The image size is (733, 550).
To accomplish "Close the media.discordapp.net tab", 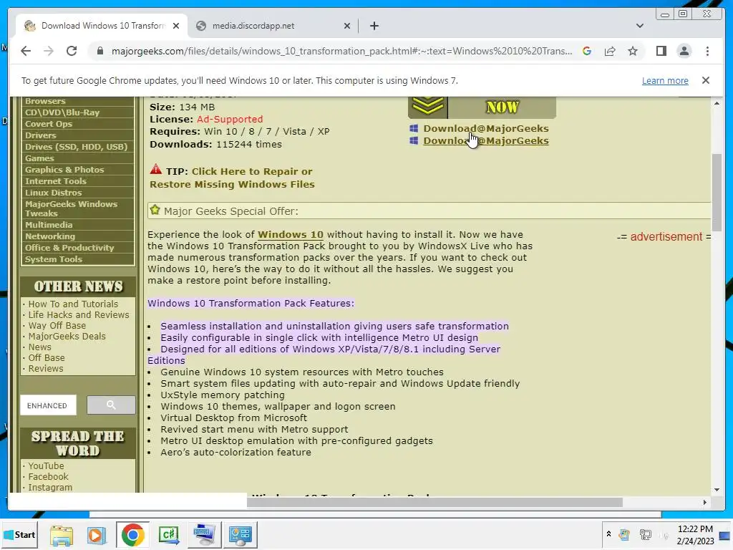I will click(x=347, y=26).
